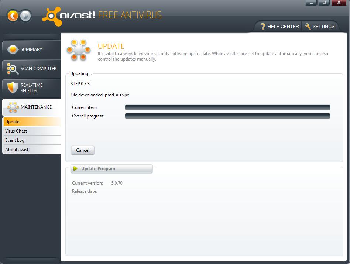Image resolution: width=350 pixels, height=264 pixels.
Task: Click the STEP 0 / 3 text
Action: click(80, 84)
